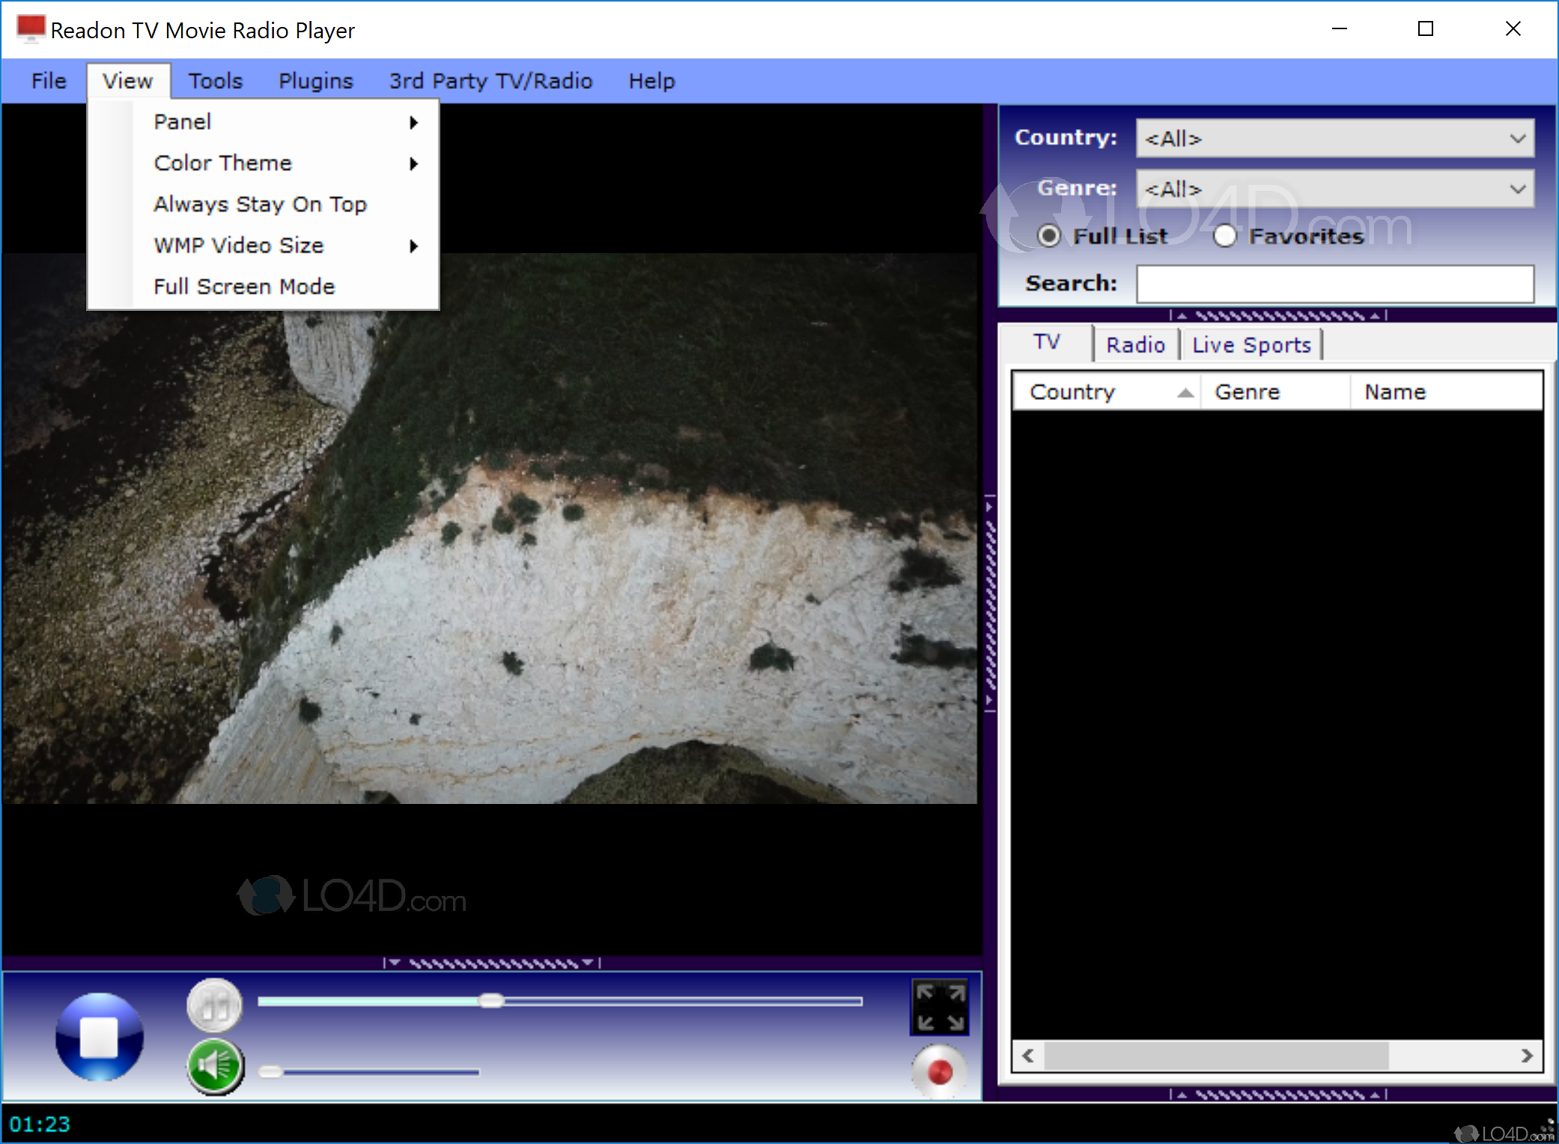Select the Favorites radio button
The image size is (1559, 1144).
(x=1224, y=236)
